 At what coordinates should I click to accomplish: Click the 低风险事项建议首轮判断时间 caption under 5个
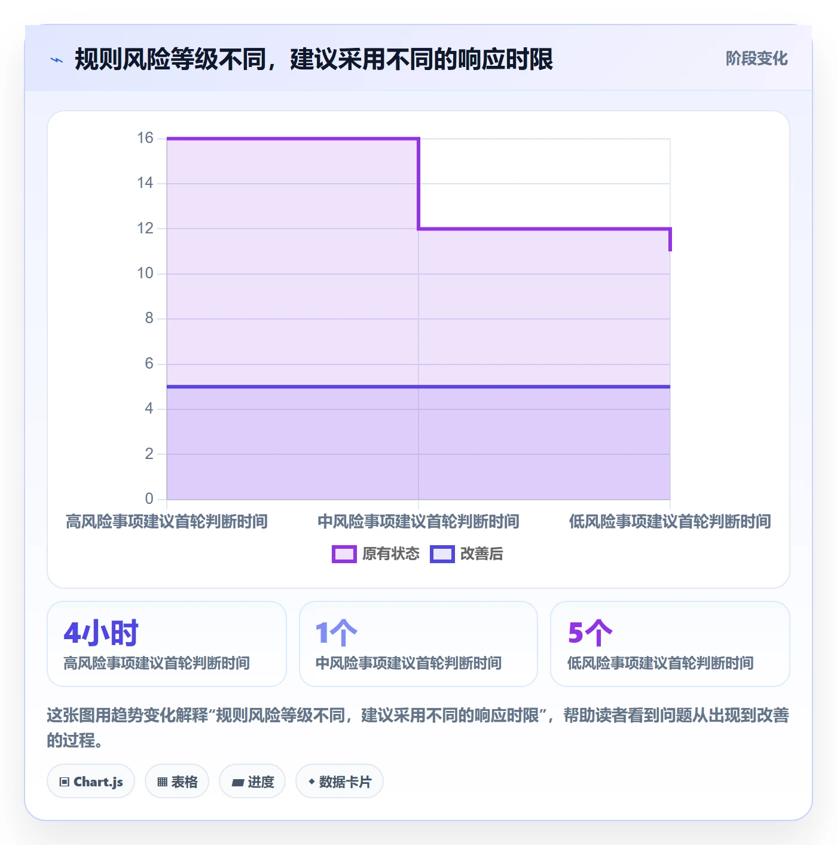point(661,663)
